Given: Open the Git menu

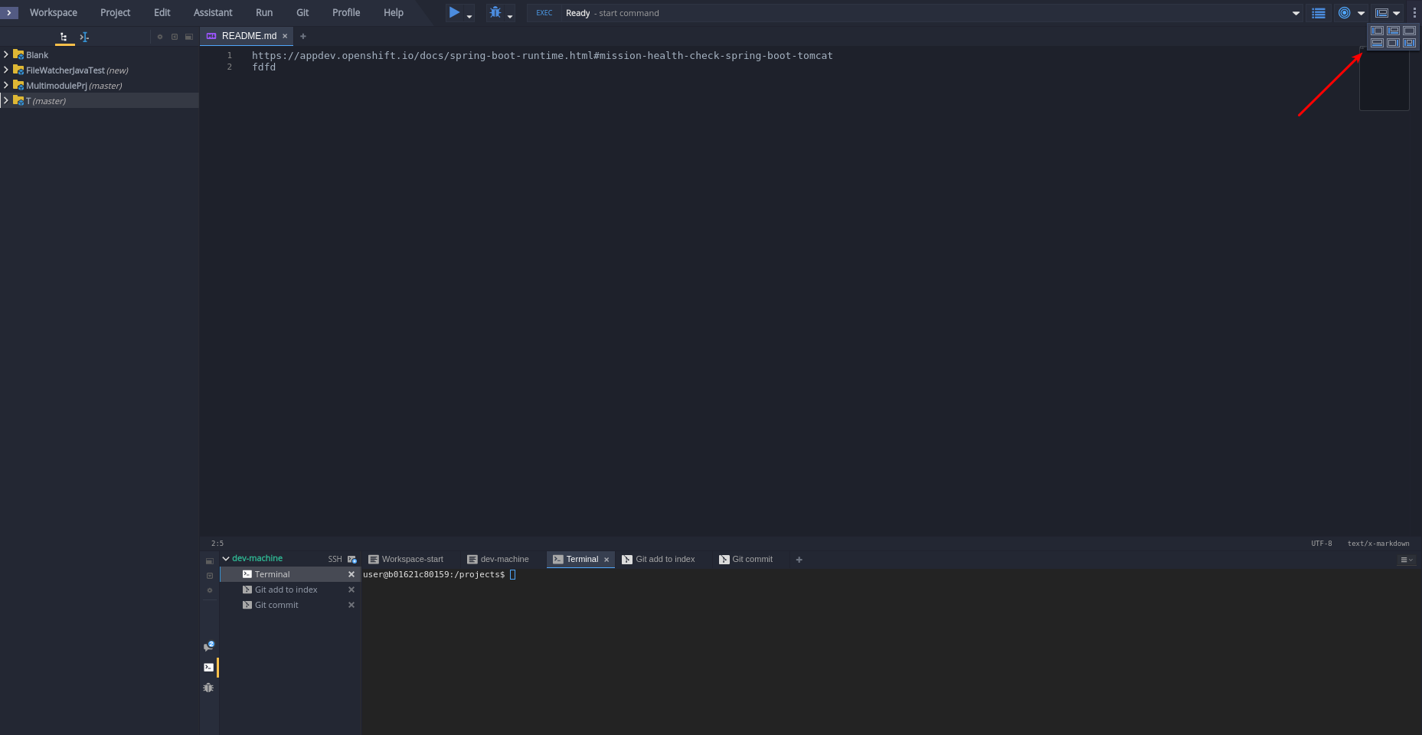Looking at the screenshot, I should click(302, 12).
